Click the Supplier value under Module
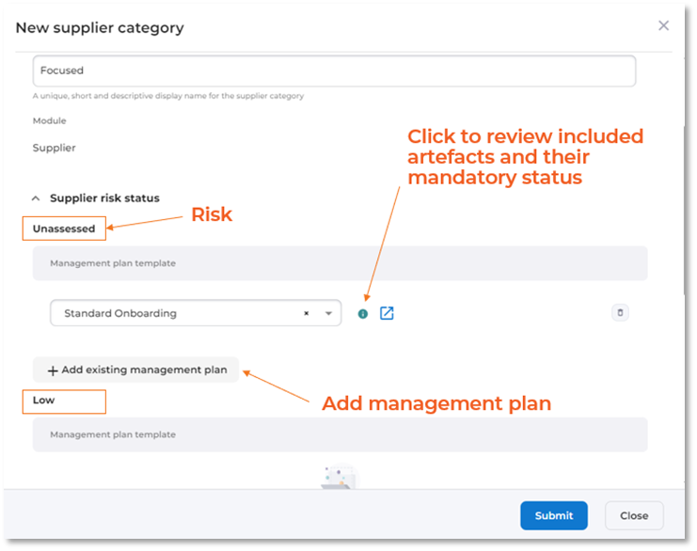This screenshot has width=697, height=551. point(55,149)
